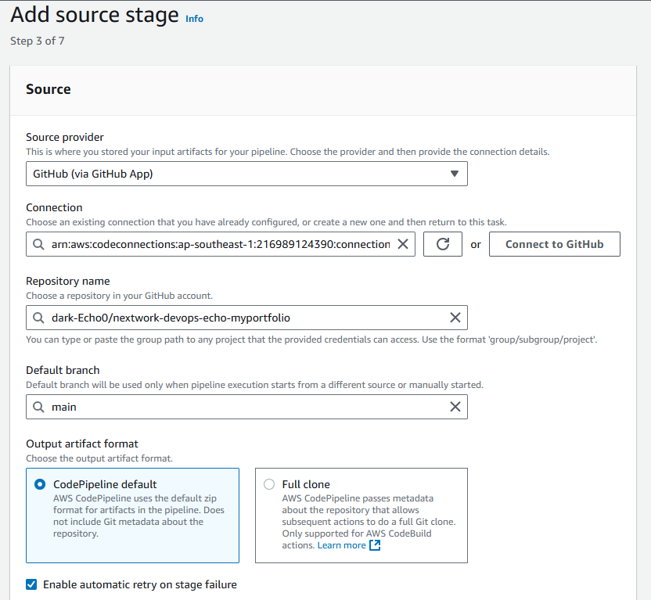
Task: Clear the default branch field
Action: [455, 407]
